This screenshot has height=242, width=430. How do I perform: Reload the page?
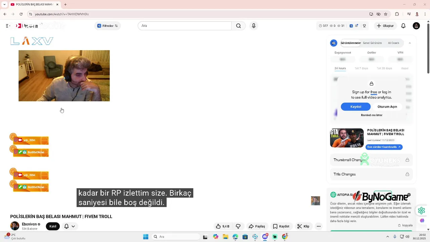[21, 14]
